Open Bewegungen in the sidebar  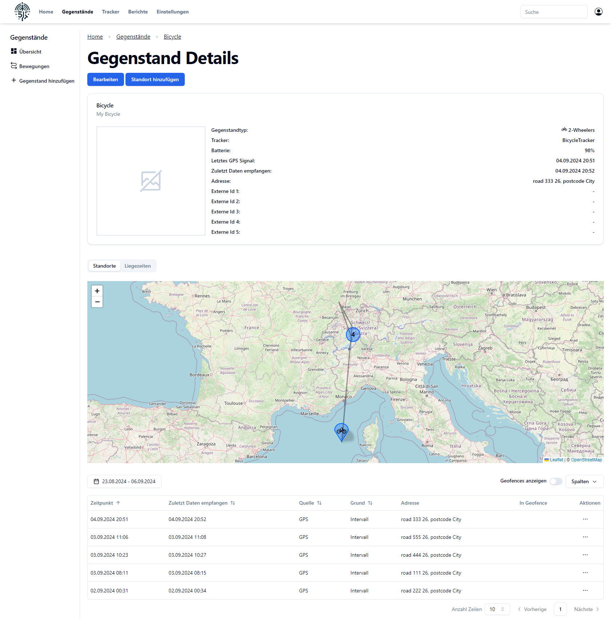[34, 66]
